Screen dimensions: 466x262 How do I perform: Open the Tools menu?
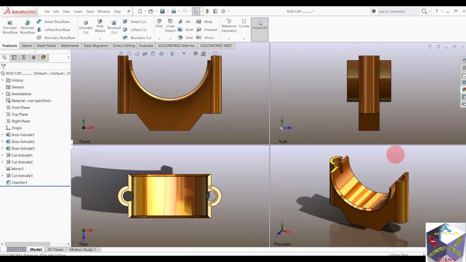click(x=90, y=11)
